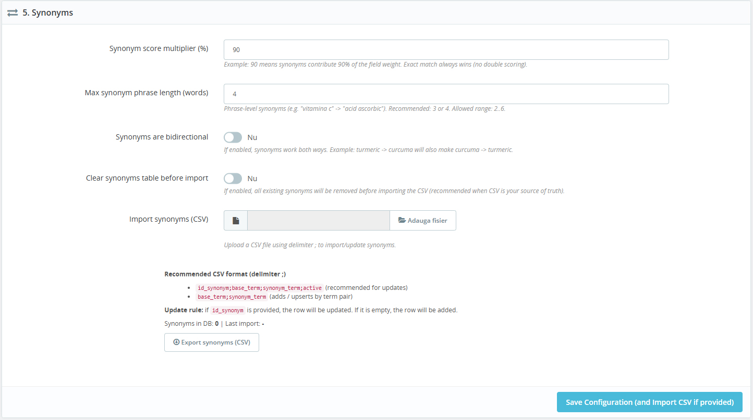Enable Clear synonyms table before import
Screen dimensions: 753x420
tap(233, 179)
